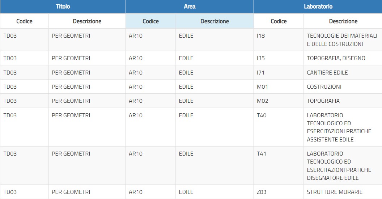Select the TOPOGRAFIA, DISEGNO description cell
This screenshot has width=382, height=199.
[343, 58]
